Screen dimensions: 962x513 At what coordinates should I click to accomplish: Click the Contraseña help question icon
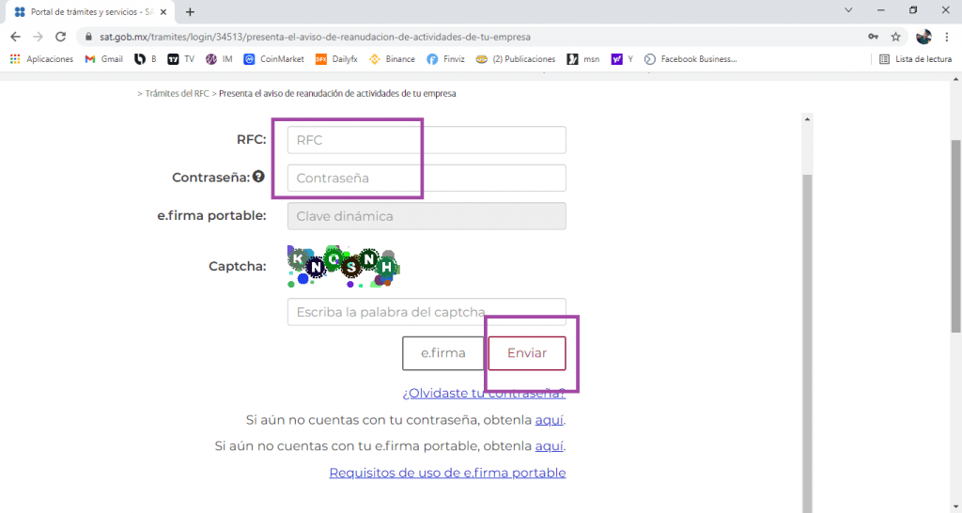[x=259, y=177]
